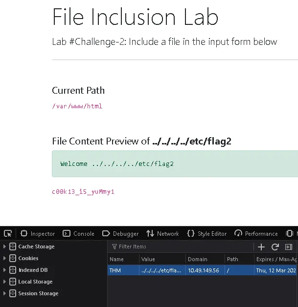Viewport: 298px width, 307px height.
Task: Select Session Storage in storage tree
Action: pyautogui.click(x=38, y=293)
